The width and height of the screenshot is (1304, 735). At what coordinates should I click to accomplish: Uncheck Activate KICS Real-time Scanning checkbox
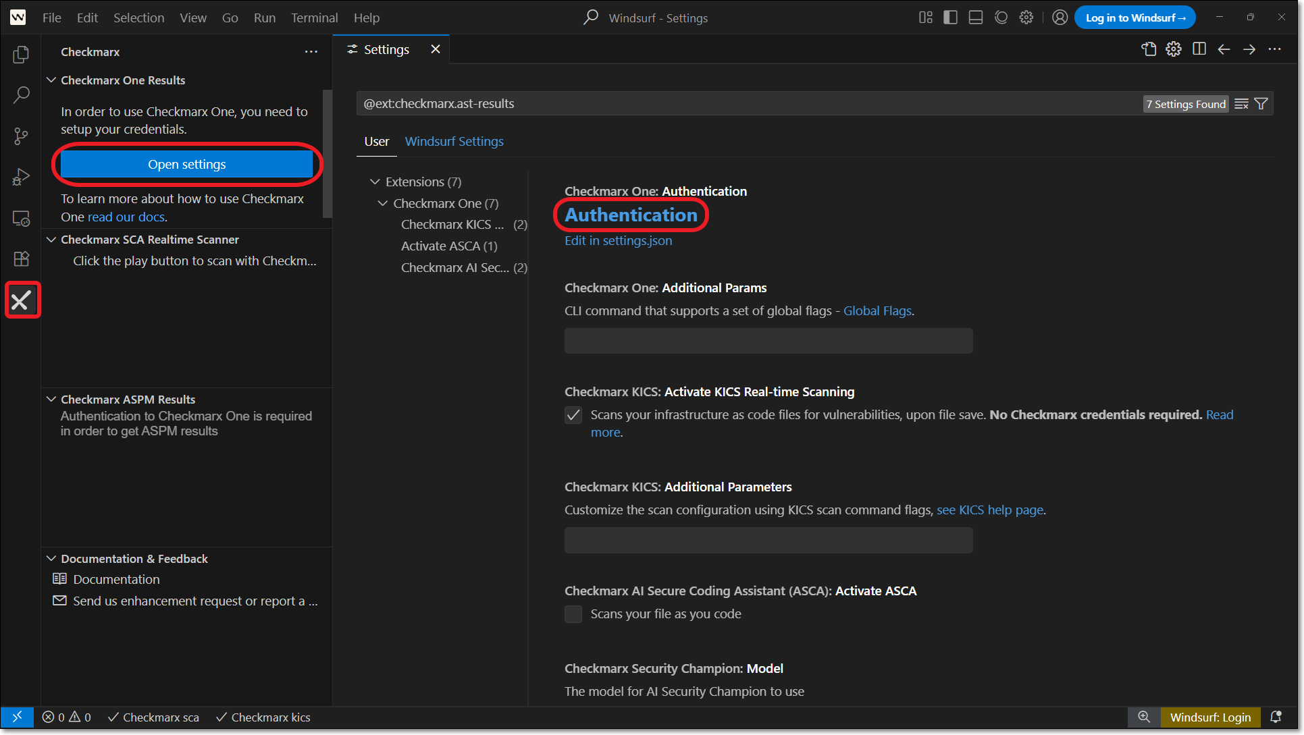tap(573, 415)
